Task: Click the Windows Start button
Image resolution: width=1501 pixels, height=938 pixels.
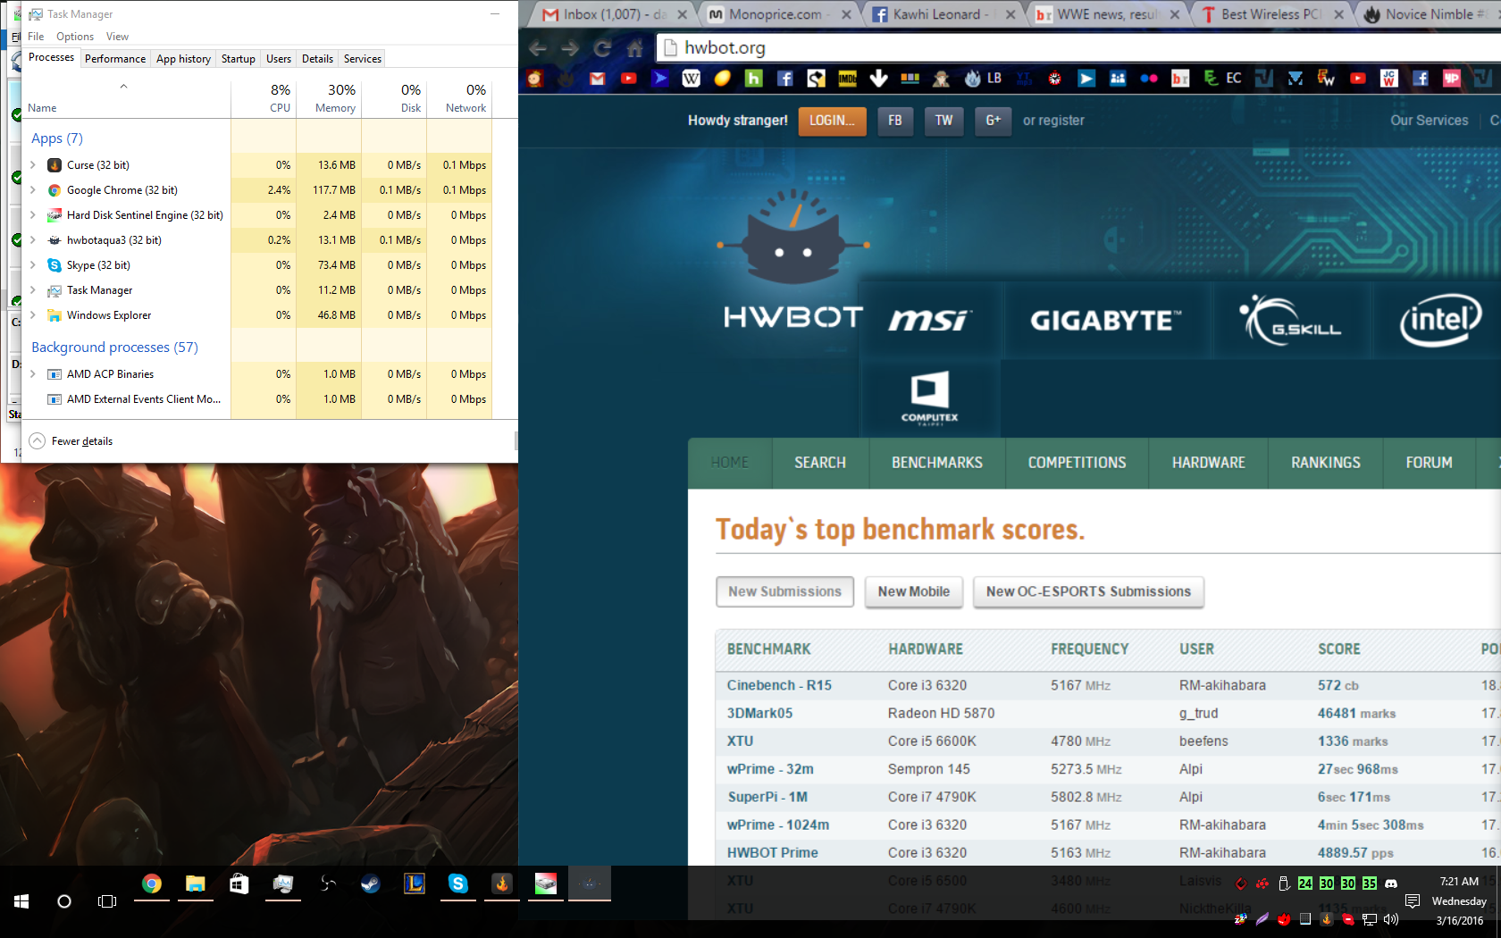Action: [21, 901]
